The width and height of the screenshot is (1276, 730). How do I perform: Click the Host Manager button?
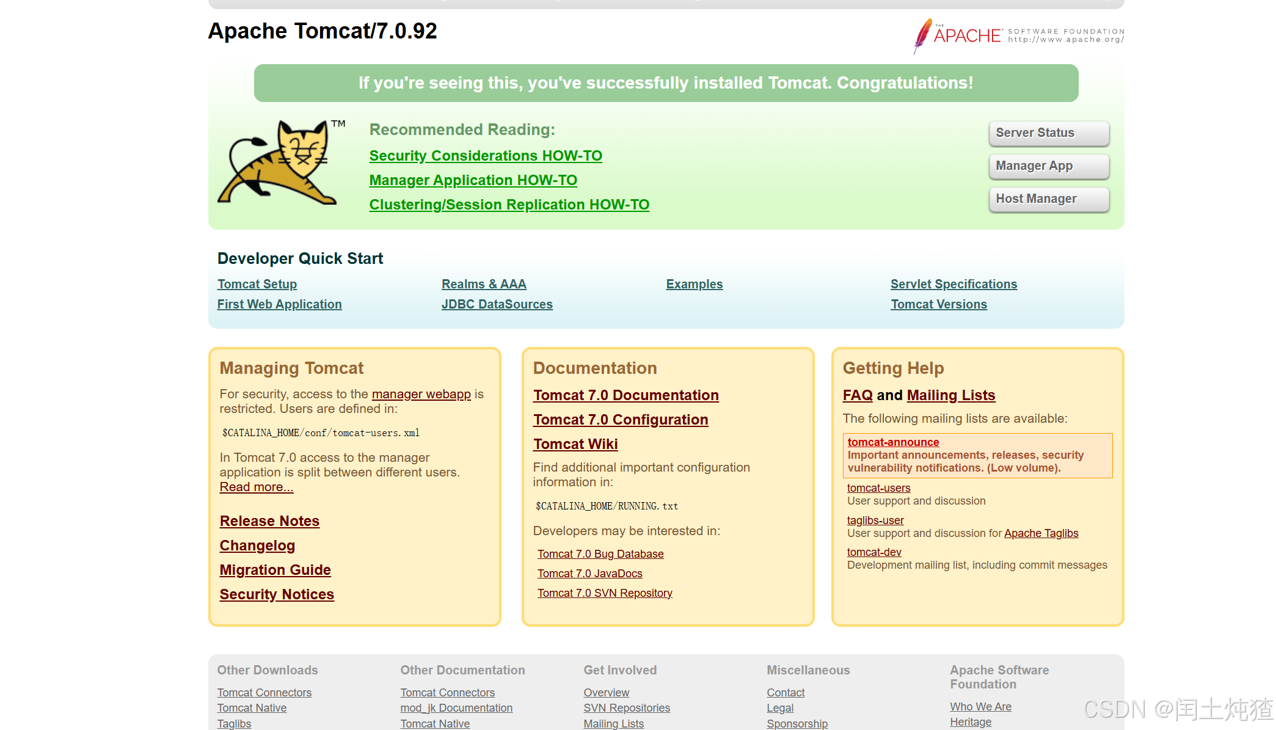click(1048, 199)
